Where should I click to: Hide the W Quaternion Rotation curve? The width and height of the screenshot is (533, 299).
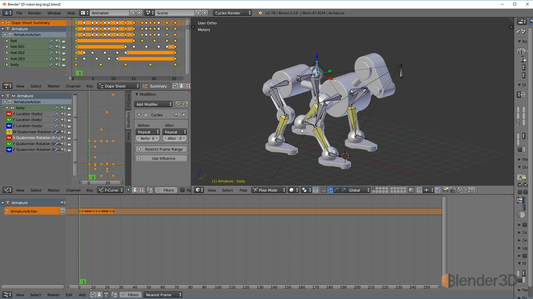point(9,132)
